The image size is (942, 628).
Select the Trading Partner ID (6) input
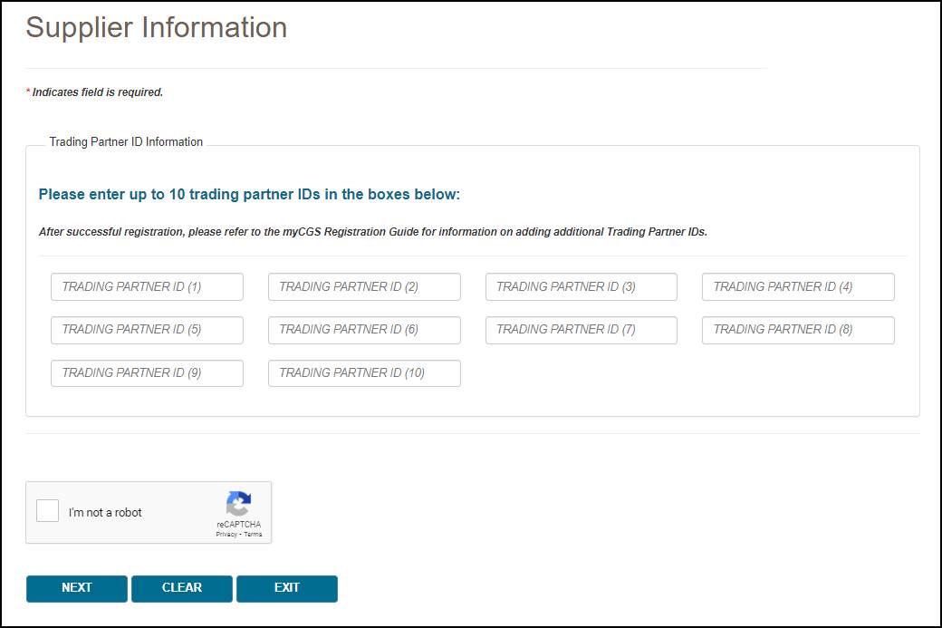[x=364, y=330]
